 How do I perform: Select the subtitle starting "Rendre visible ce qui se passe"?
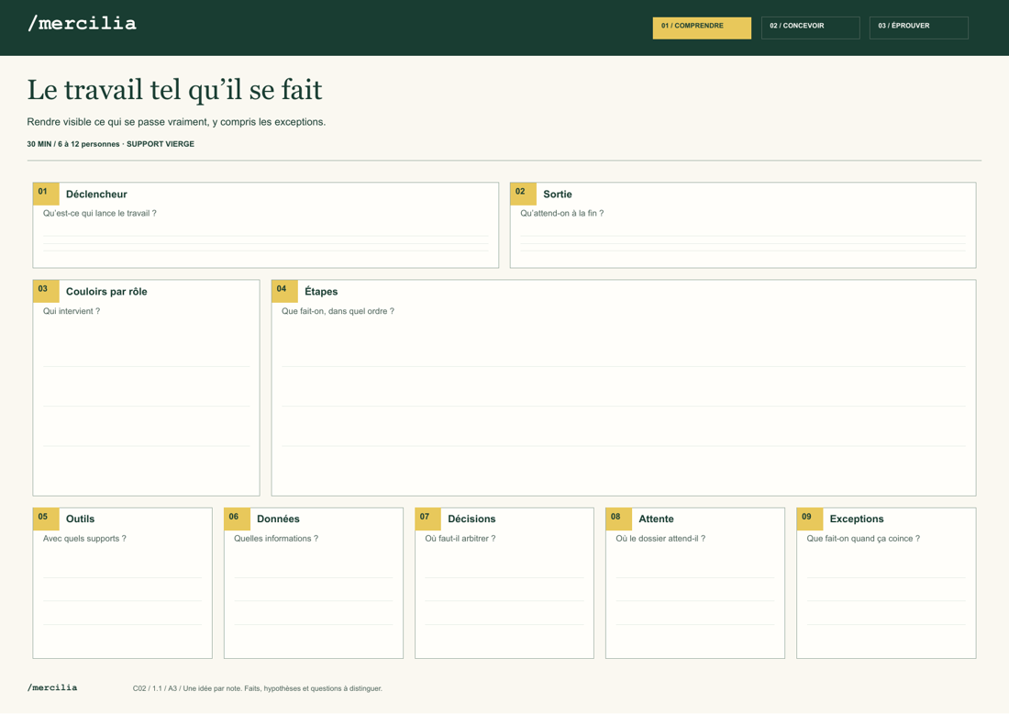(176, 122)
